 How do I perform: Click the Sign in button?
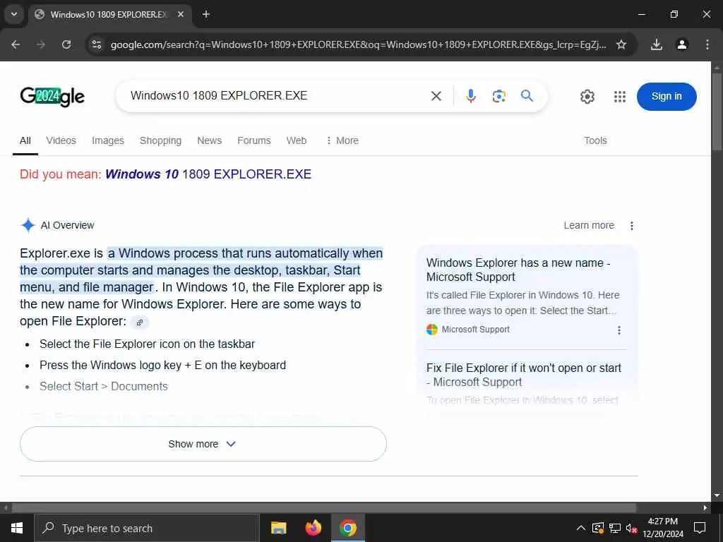(667, 96)
